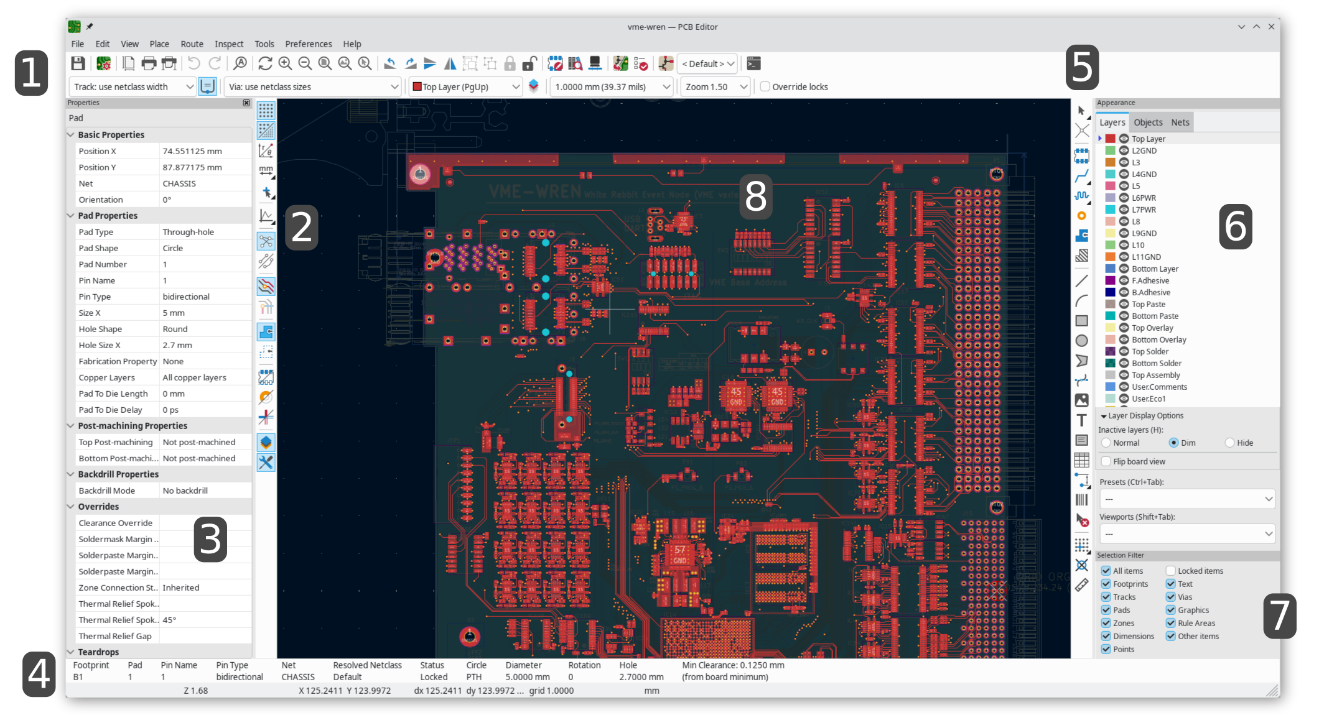Image resolution: width=1319 pixels, height=715 pixels.
Task: Open the Presets combo box
Action: coord(1187,499)
